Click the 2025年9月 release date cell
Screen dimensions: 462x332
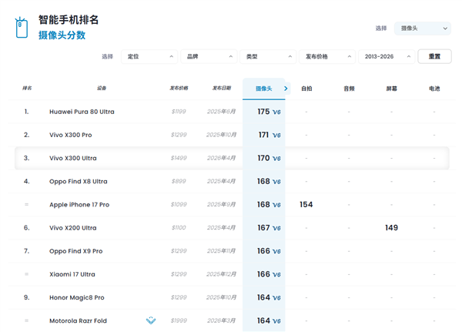[x=221, y=204]
